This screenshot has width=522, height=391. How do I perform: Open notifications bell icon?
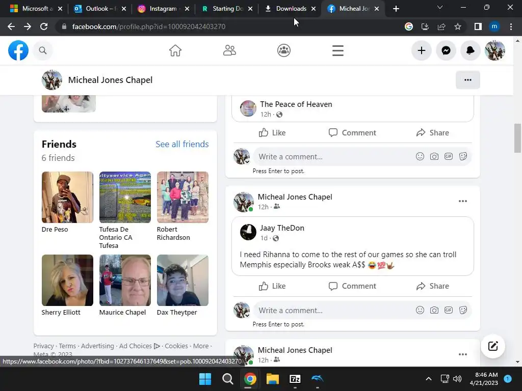point(470,50)
